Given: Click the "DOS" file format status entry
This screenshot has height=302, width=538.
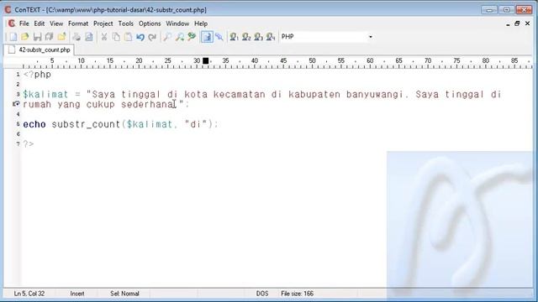Looking at the screenshot, I should pos(262,294).
